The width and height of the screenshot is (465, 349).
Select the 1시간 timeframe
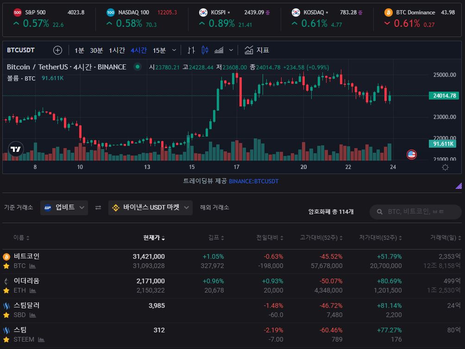117,50
